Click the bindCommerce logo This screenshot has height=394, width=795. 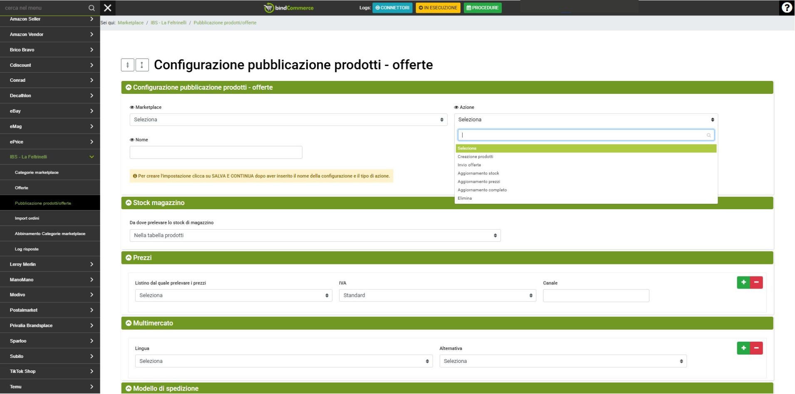289,8
